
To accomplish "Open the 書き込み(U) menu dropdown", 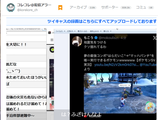I will (x=96, y=31).
